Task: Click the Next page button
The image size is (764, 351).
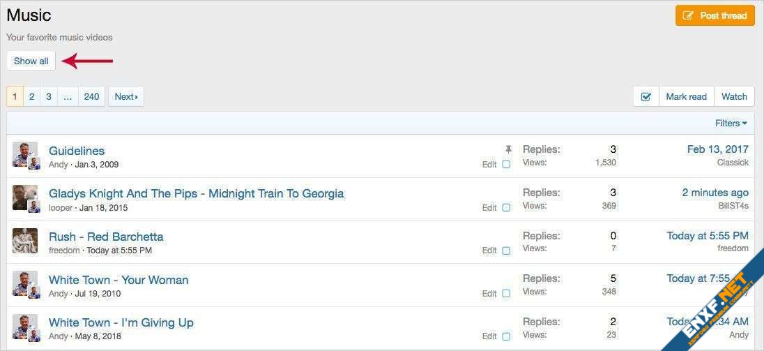Action: coord(125,96)
